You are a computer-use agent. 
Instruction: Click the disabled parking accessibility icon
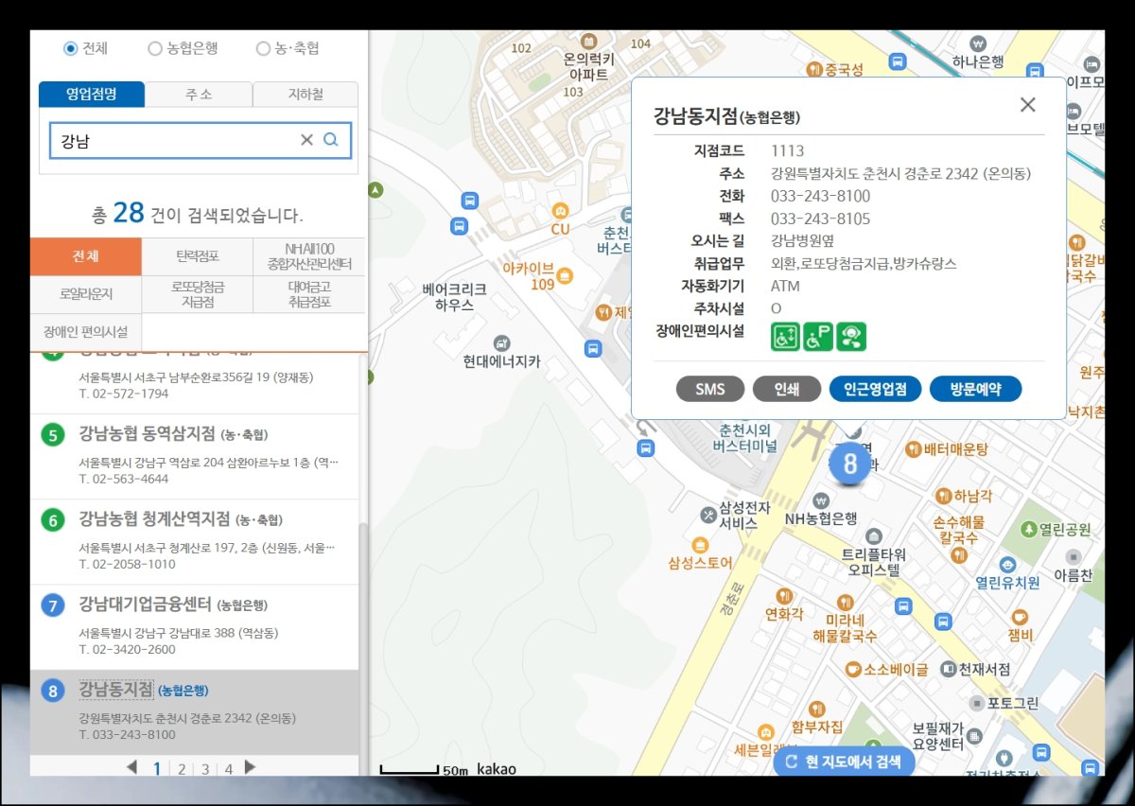(x=818, y=337)
